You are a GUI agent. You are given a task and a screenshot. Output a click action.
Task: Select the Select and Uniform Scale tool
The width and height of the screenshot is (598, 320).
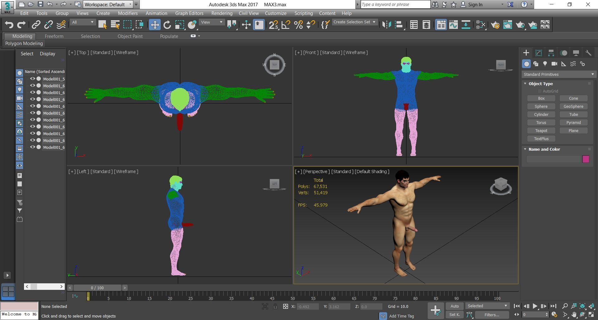180,25
